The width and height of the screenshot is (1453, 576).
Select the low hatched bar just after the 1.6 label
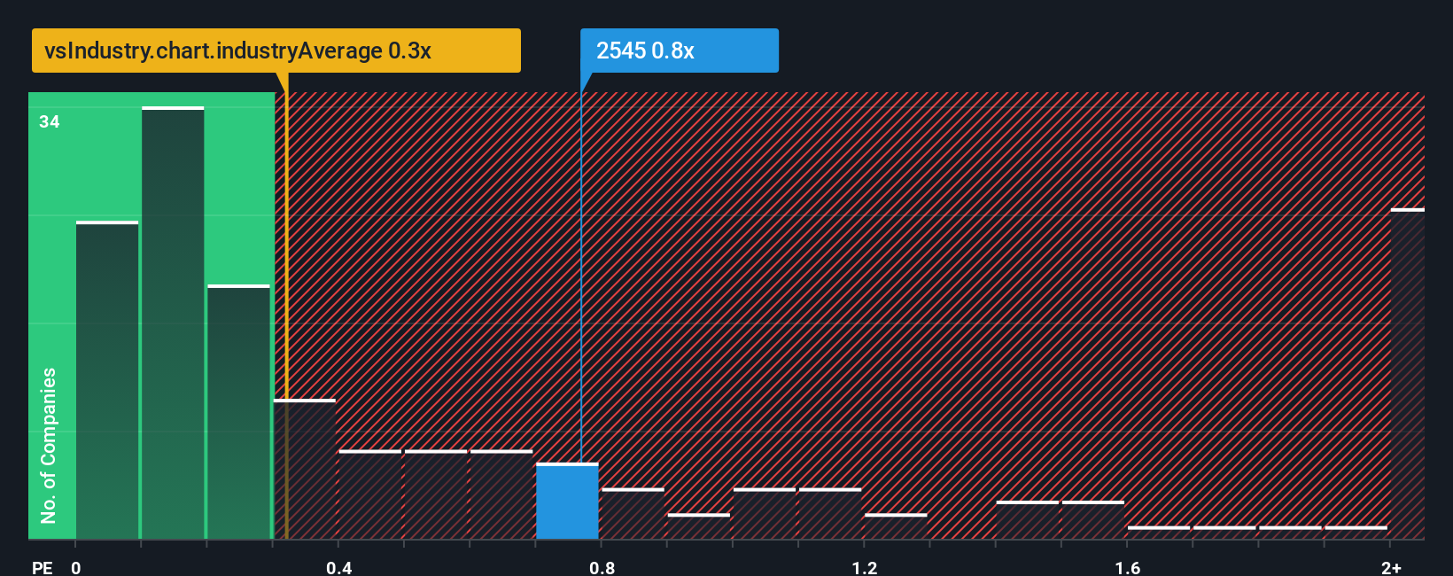tap(1159, 533)
